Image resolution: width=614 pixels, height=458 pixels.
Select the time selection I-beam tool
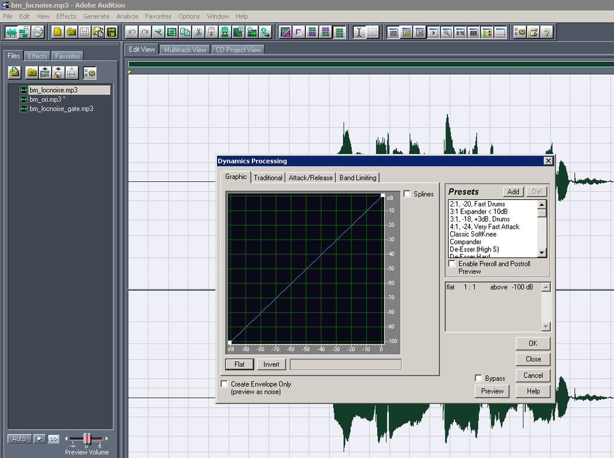pos(359,32)
